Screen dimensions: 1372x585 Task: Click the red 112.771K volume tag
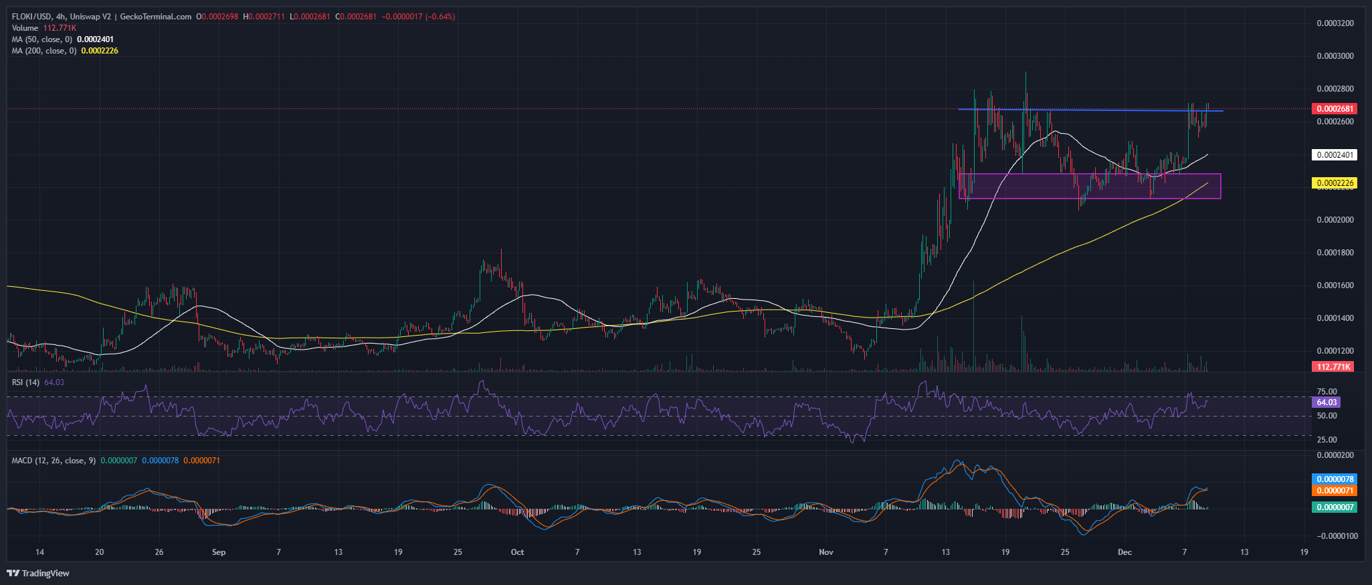click(1334, 367)
